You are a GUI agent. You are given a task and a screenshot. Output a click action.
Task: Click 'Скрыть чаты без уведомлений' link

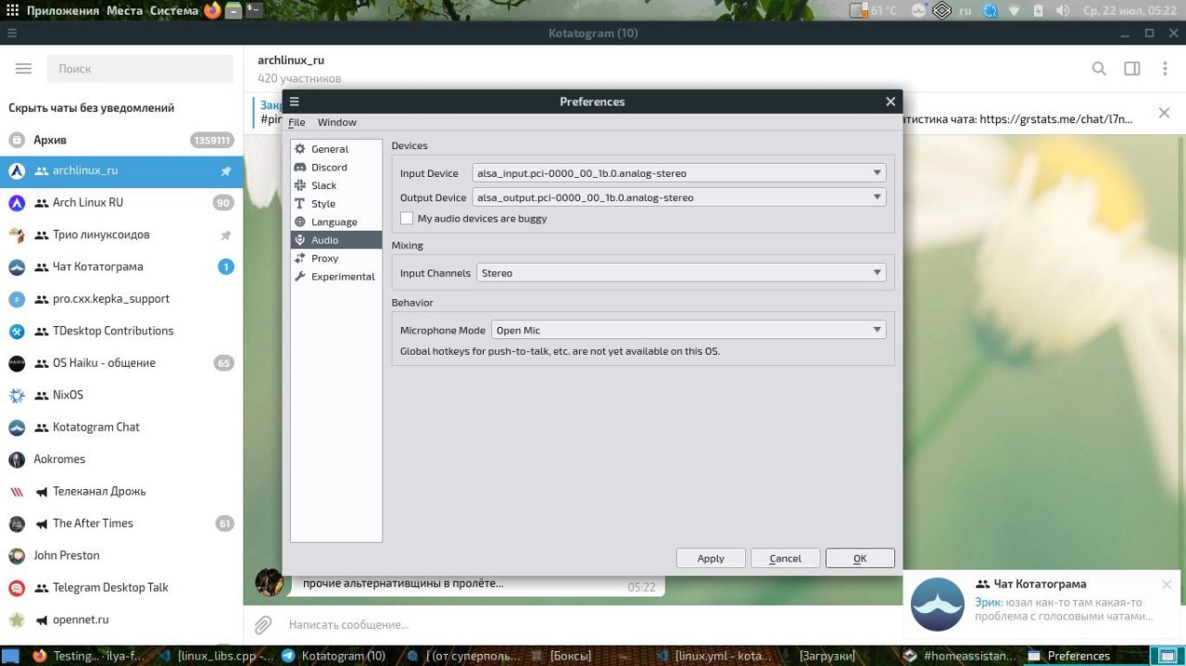click(x=92, y=108)
